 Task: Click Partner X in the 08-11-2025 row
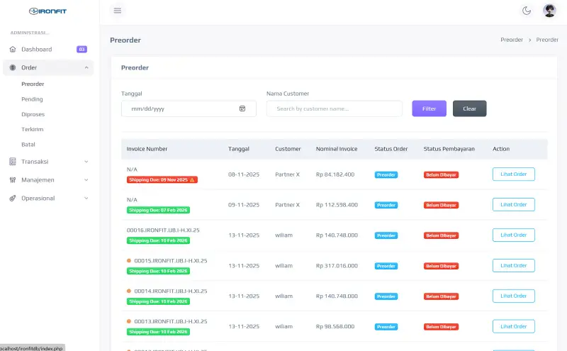(x=288, y=174)
